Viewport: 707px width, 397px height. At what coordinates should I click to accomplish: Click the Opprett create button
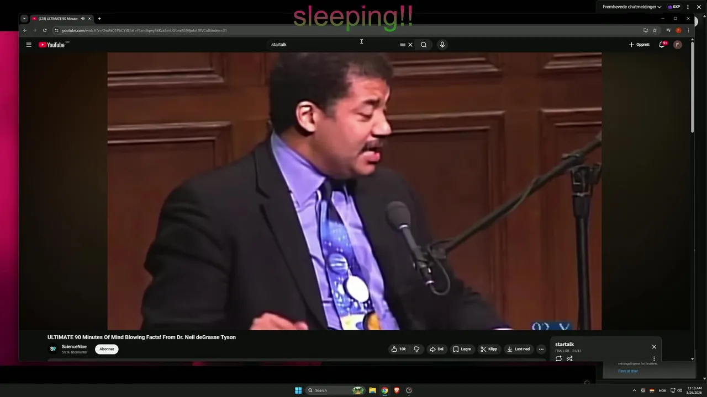640,45
